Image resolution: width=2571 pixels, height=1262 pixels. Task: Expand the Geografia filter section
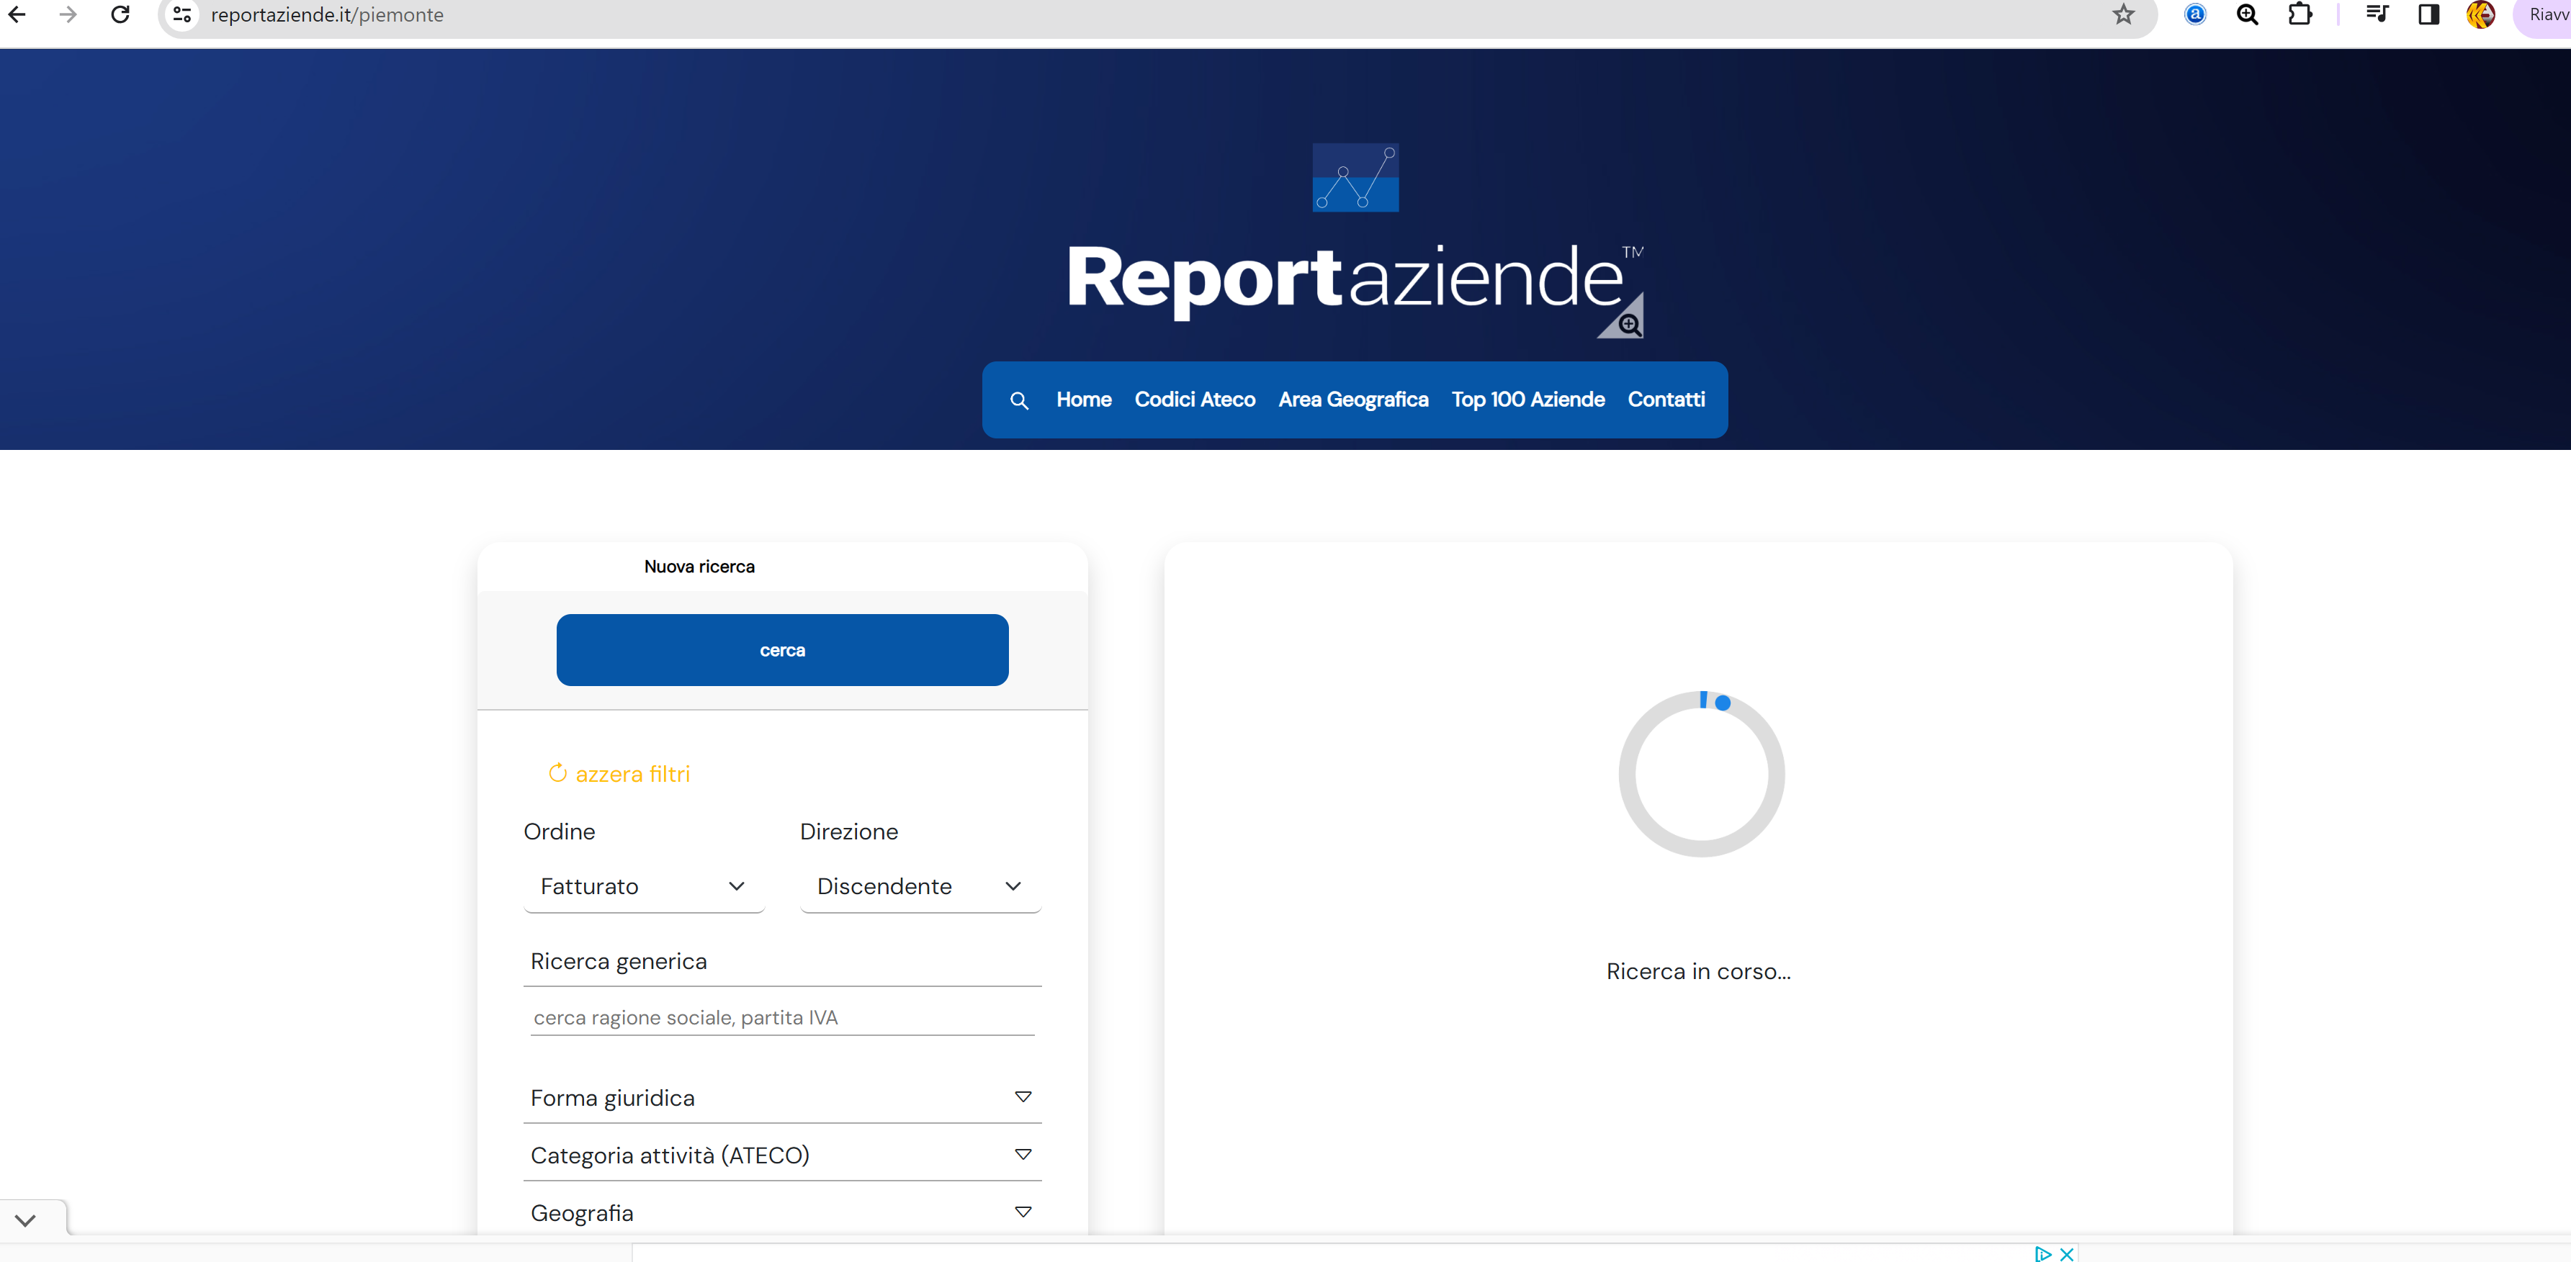pos(781,1213)
